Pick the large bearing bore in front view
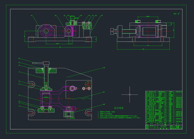The image size is (194, 139). pyautogui.click(x=46, y=31)
